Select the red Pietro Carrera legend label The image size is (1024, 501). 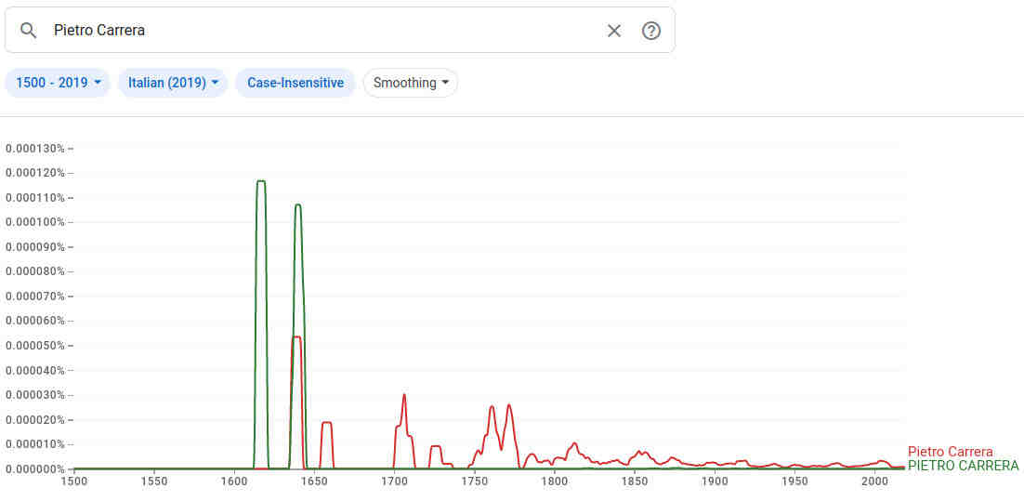[950, 452]
